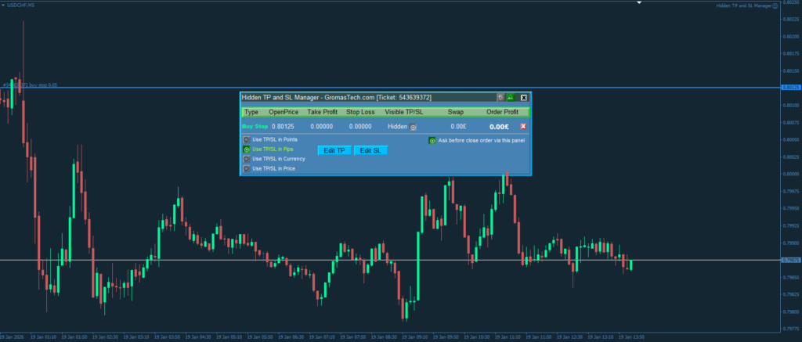Click the blue buy stop order line label

pyautogui.click(x=30, y=85)
